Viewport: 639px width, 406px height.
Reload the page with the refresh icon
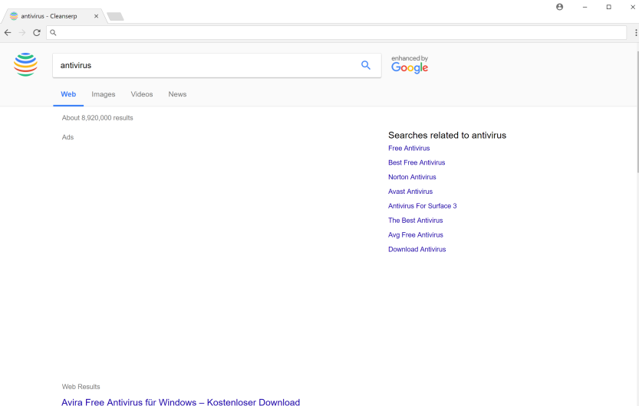[37, 32]
